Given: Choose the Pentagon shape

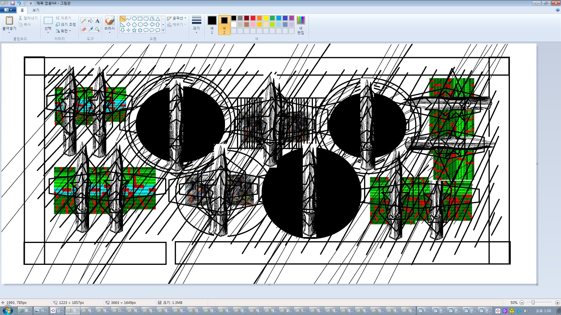Looking at the screenshot, I should [x=134, y=24].
